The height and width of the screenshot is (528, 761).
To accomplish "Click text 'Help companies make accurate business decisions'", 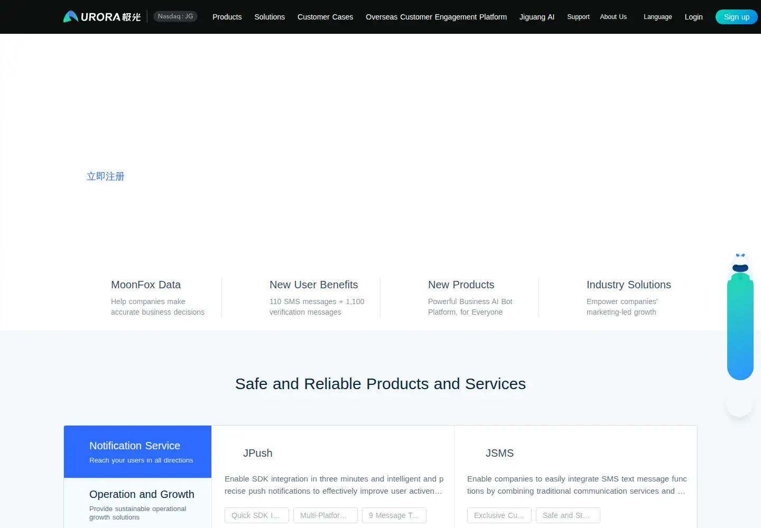I will (x=157, y=307).
